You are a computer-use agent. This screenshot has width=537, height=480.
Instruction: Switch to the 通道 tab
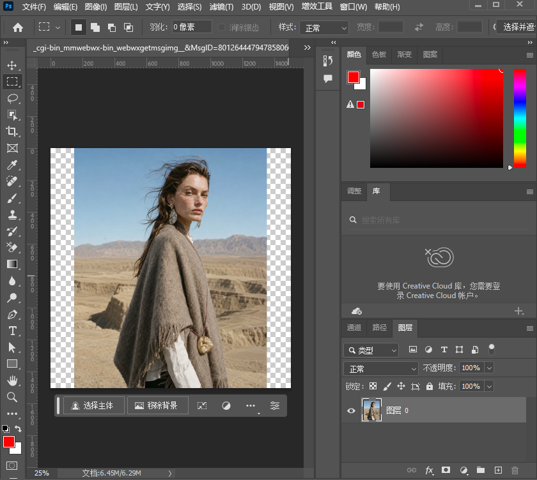pyautogui.click(x=354, y=327)
